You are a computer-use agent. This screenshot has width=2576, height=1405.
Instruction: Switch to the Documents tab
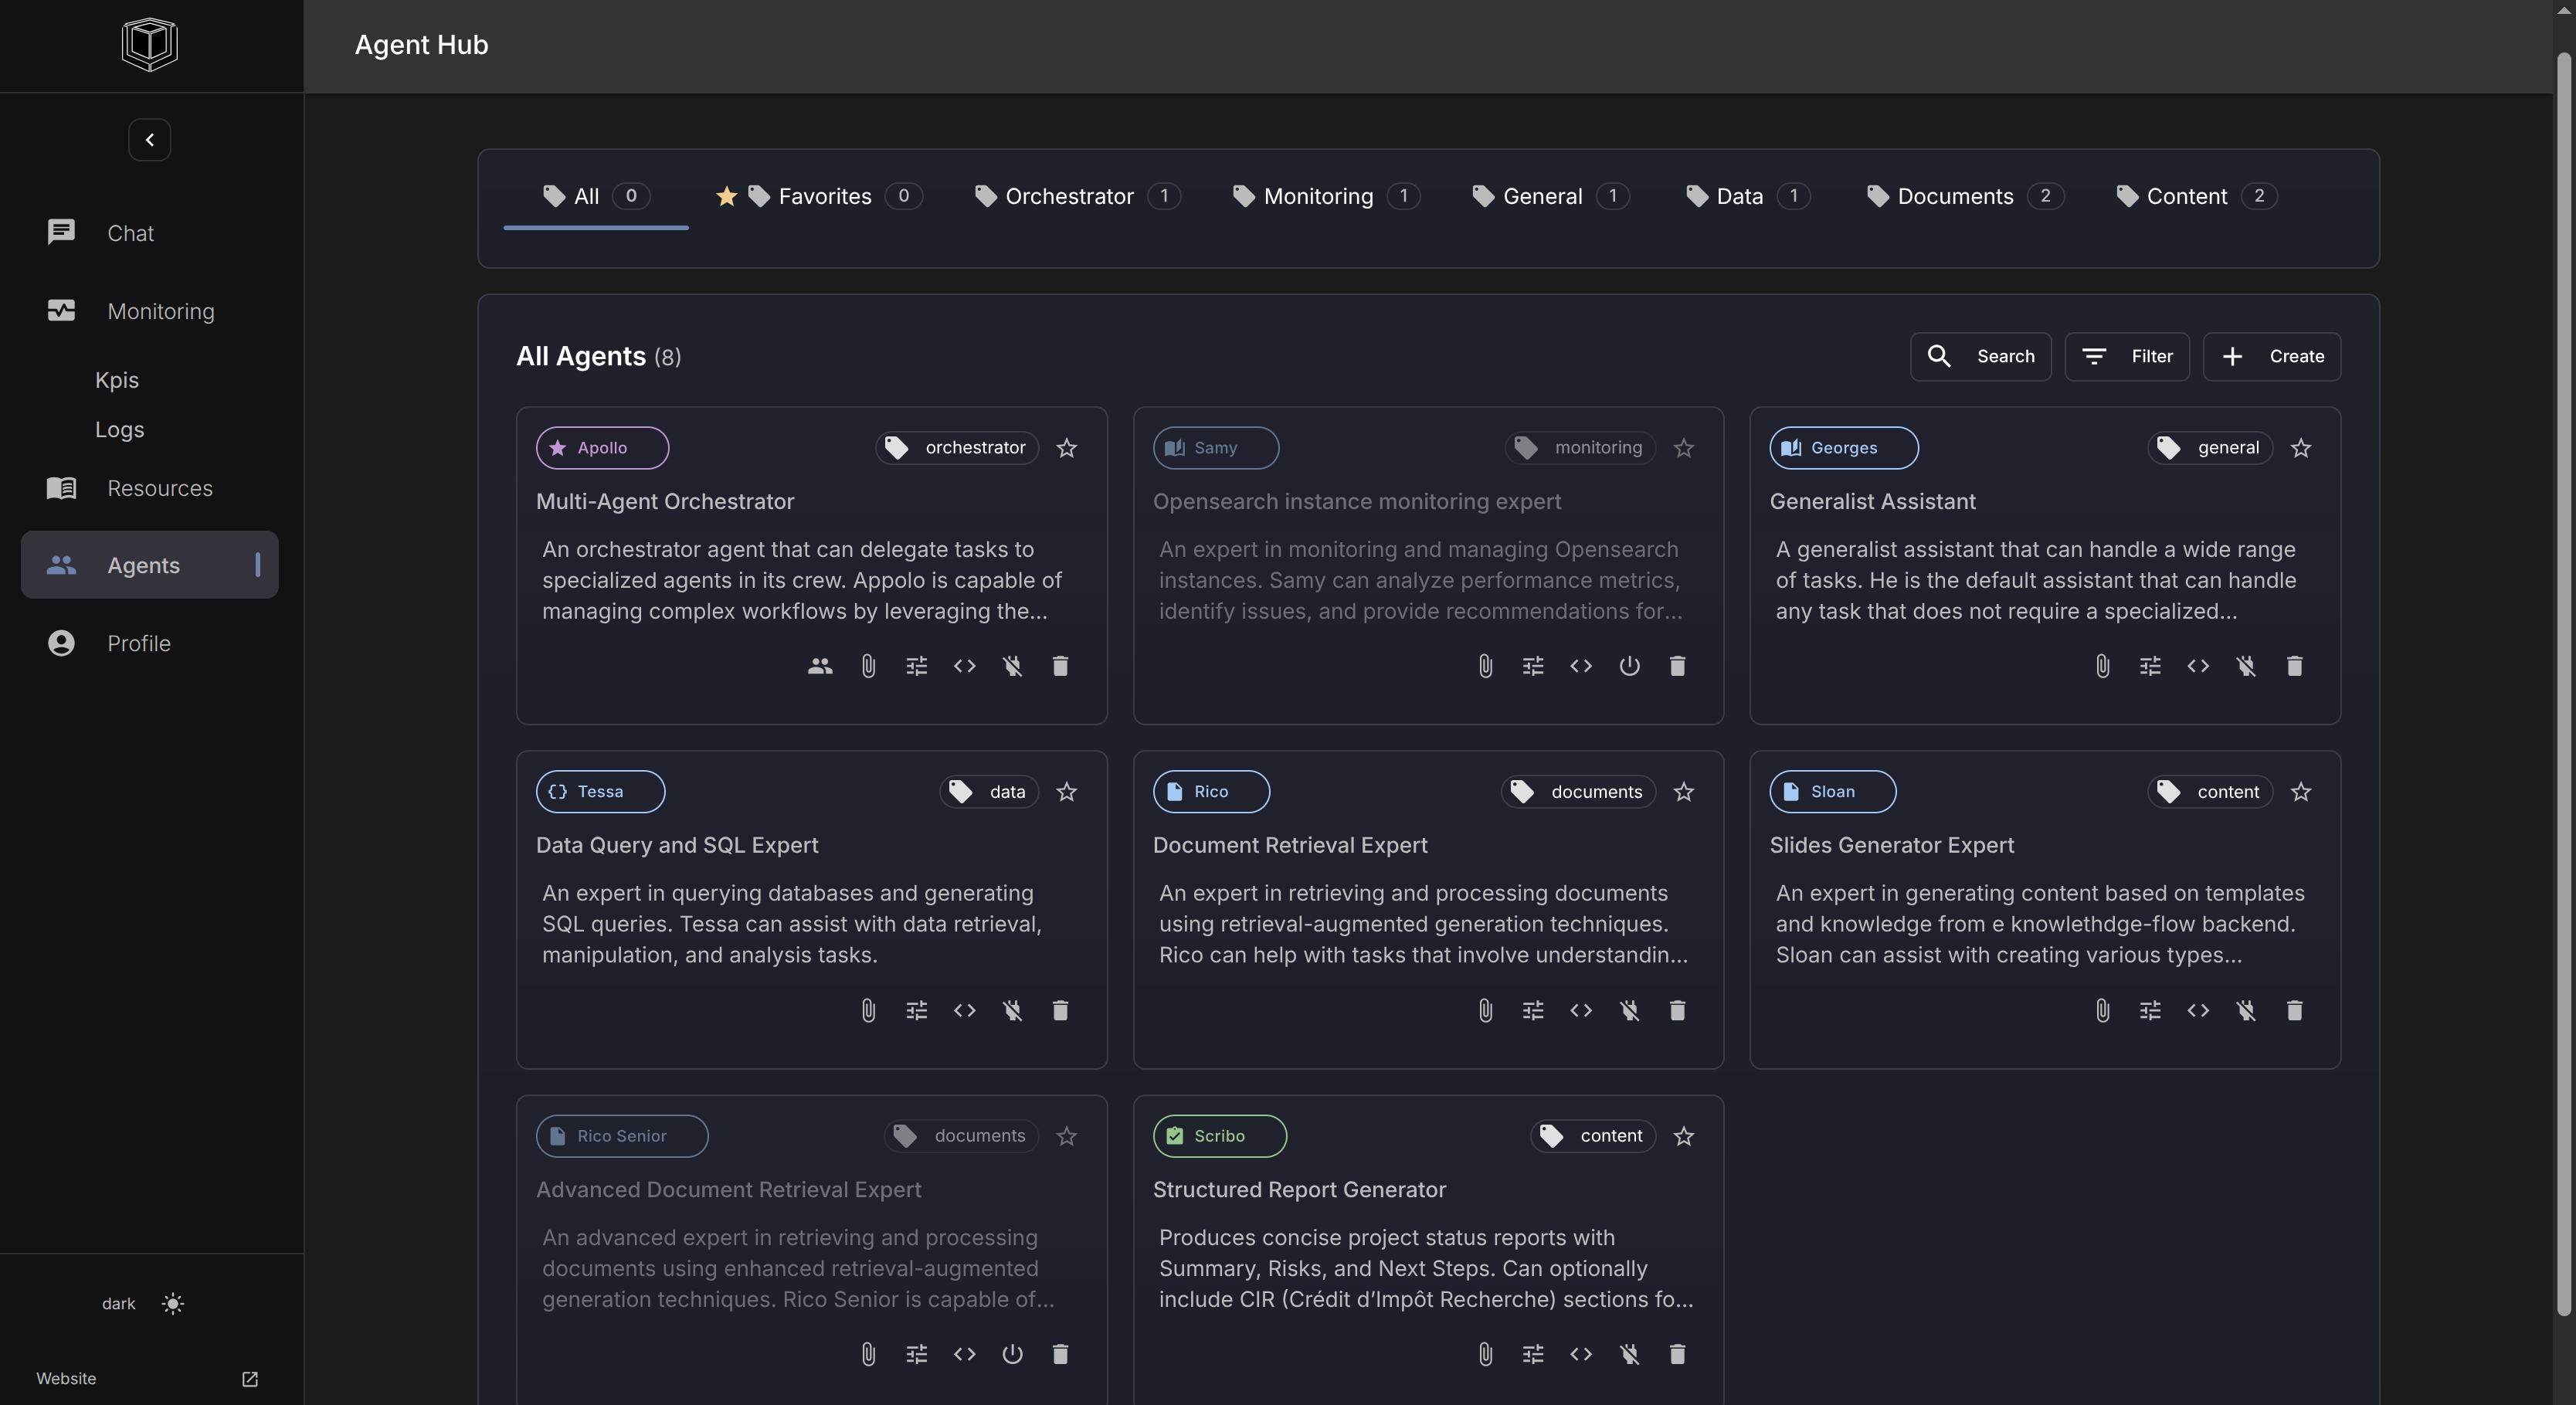pos(1954,197)
